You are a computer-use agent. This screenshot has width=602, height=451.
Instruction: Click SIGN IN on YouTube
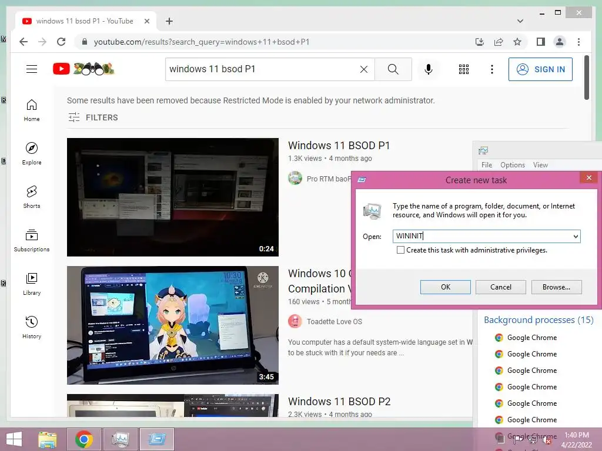click(540, 69)
